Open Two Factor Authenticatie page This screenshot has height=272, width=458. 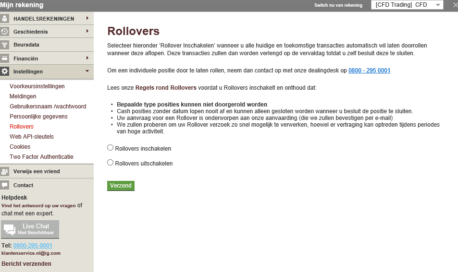click(41, 156)
